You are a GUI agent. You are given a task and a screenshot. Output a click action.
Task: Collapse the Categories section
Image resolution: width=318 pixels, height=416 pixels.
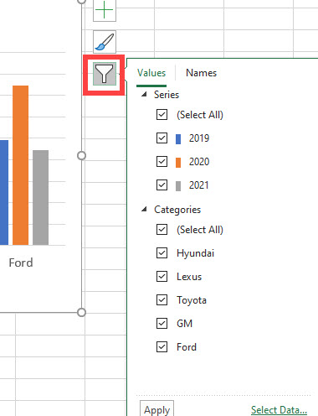(x=144, y=209)
